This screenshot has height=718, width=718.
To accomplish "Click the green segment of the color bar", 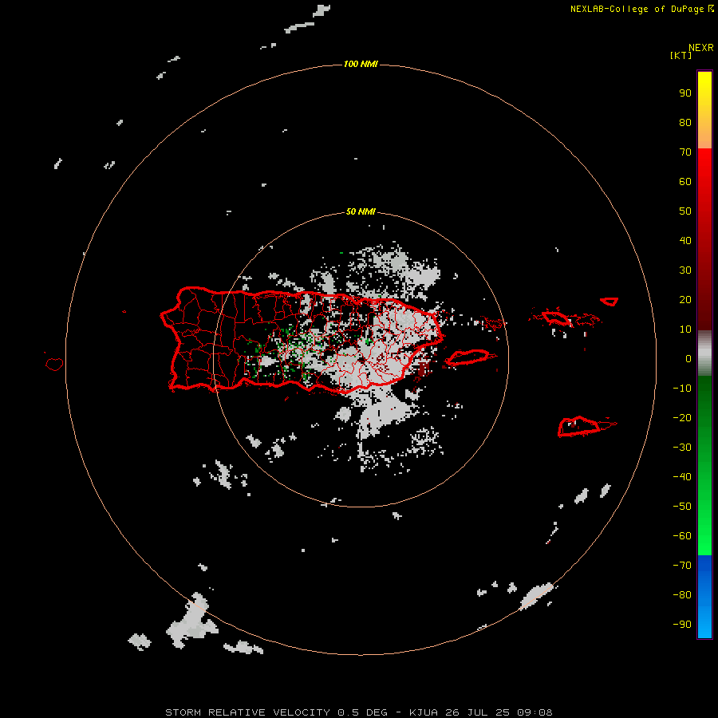I will [704, 466].
